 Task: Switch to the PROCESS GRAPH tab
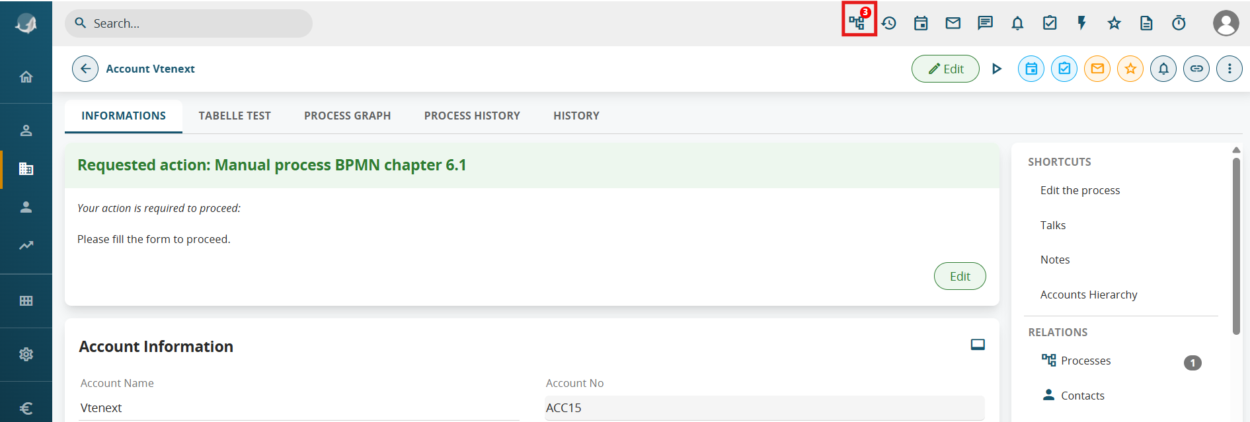[347, 116]
